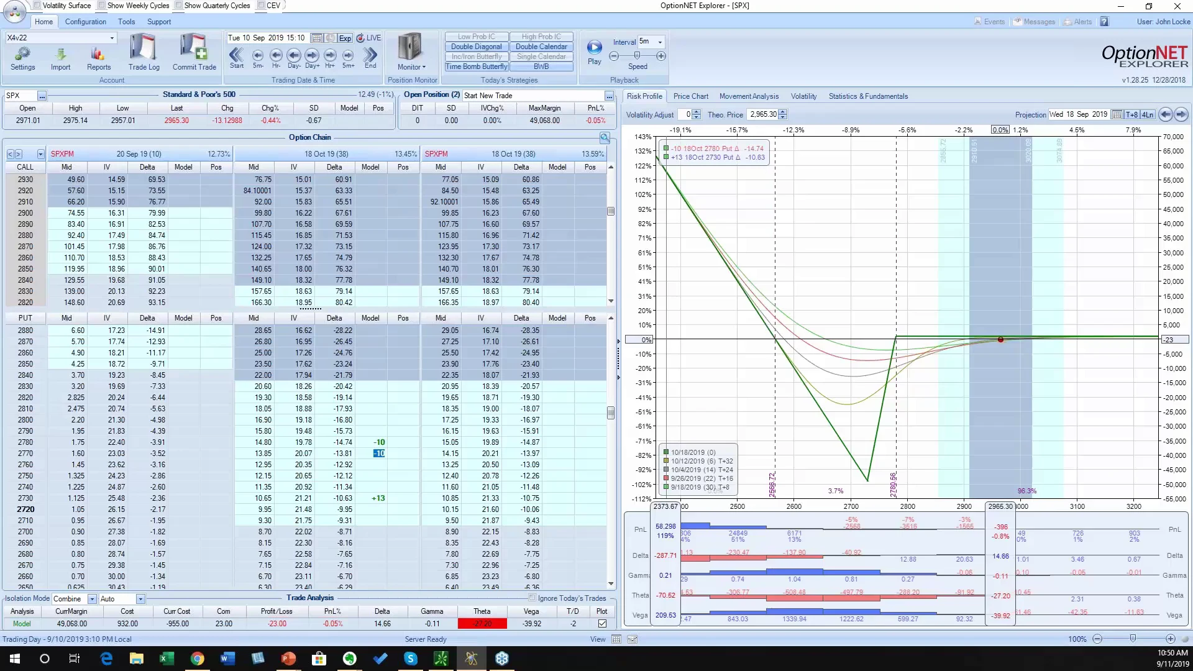Open the Support ribbon tab
The image size is (1193, 671).
click(159, 22)
